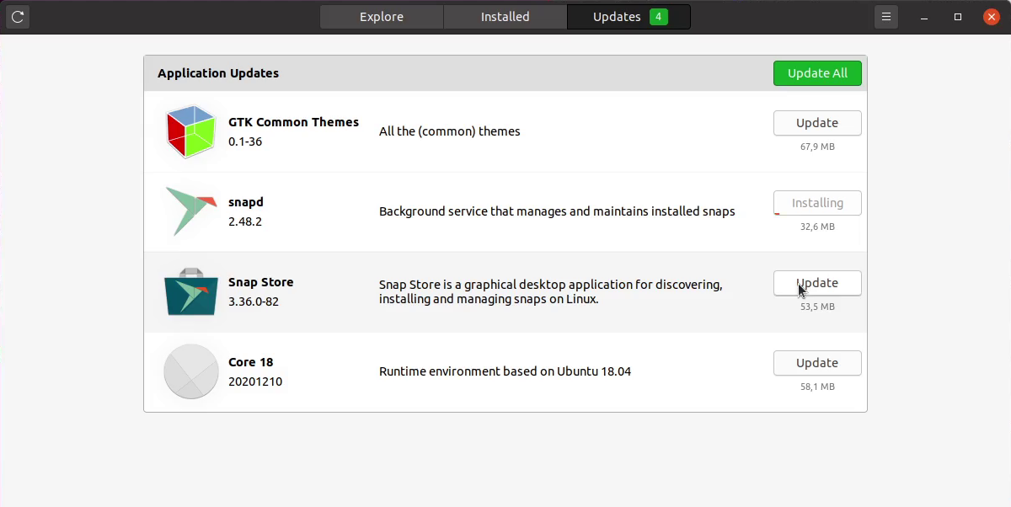
Task: Switch to the Explore tab
Action: click(x=382, y=17)
